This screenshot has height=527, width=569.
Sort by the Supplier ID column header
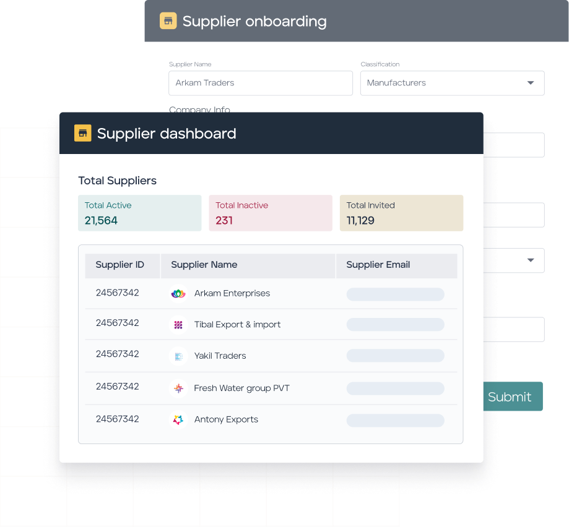point(120,265)
